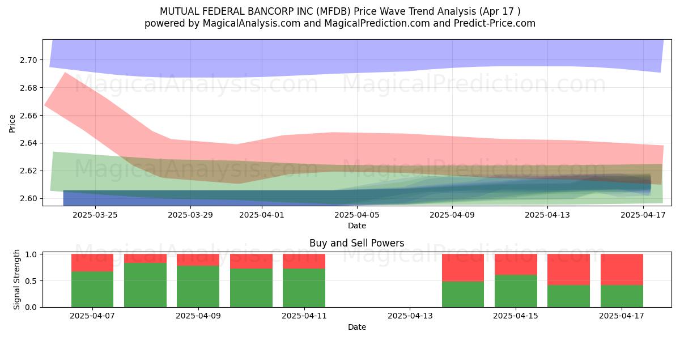Click the red sell segment for 2025-04-15

(516, 265)
